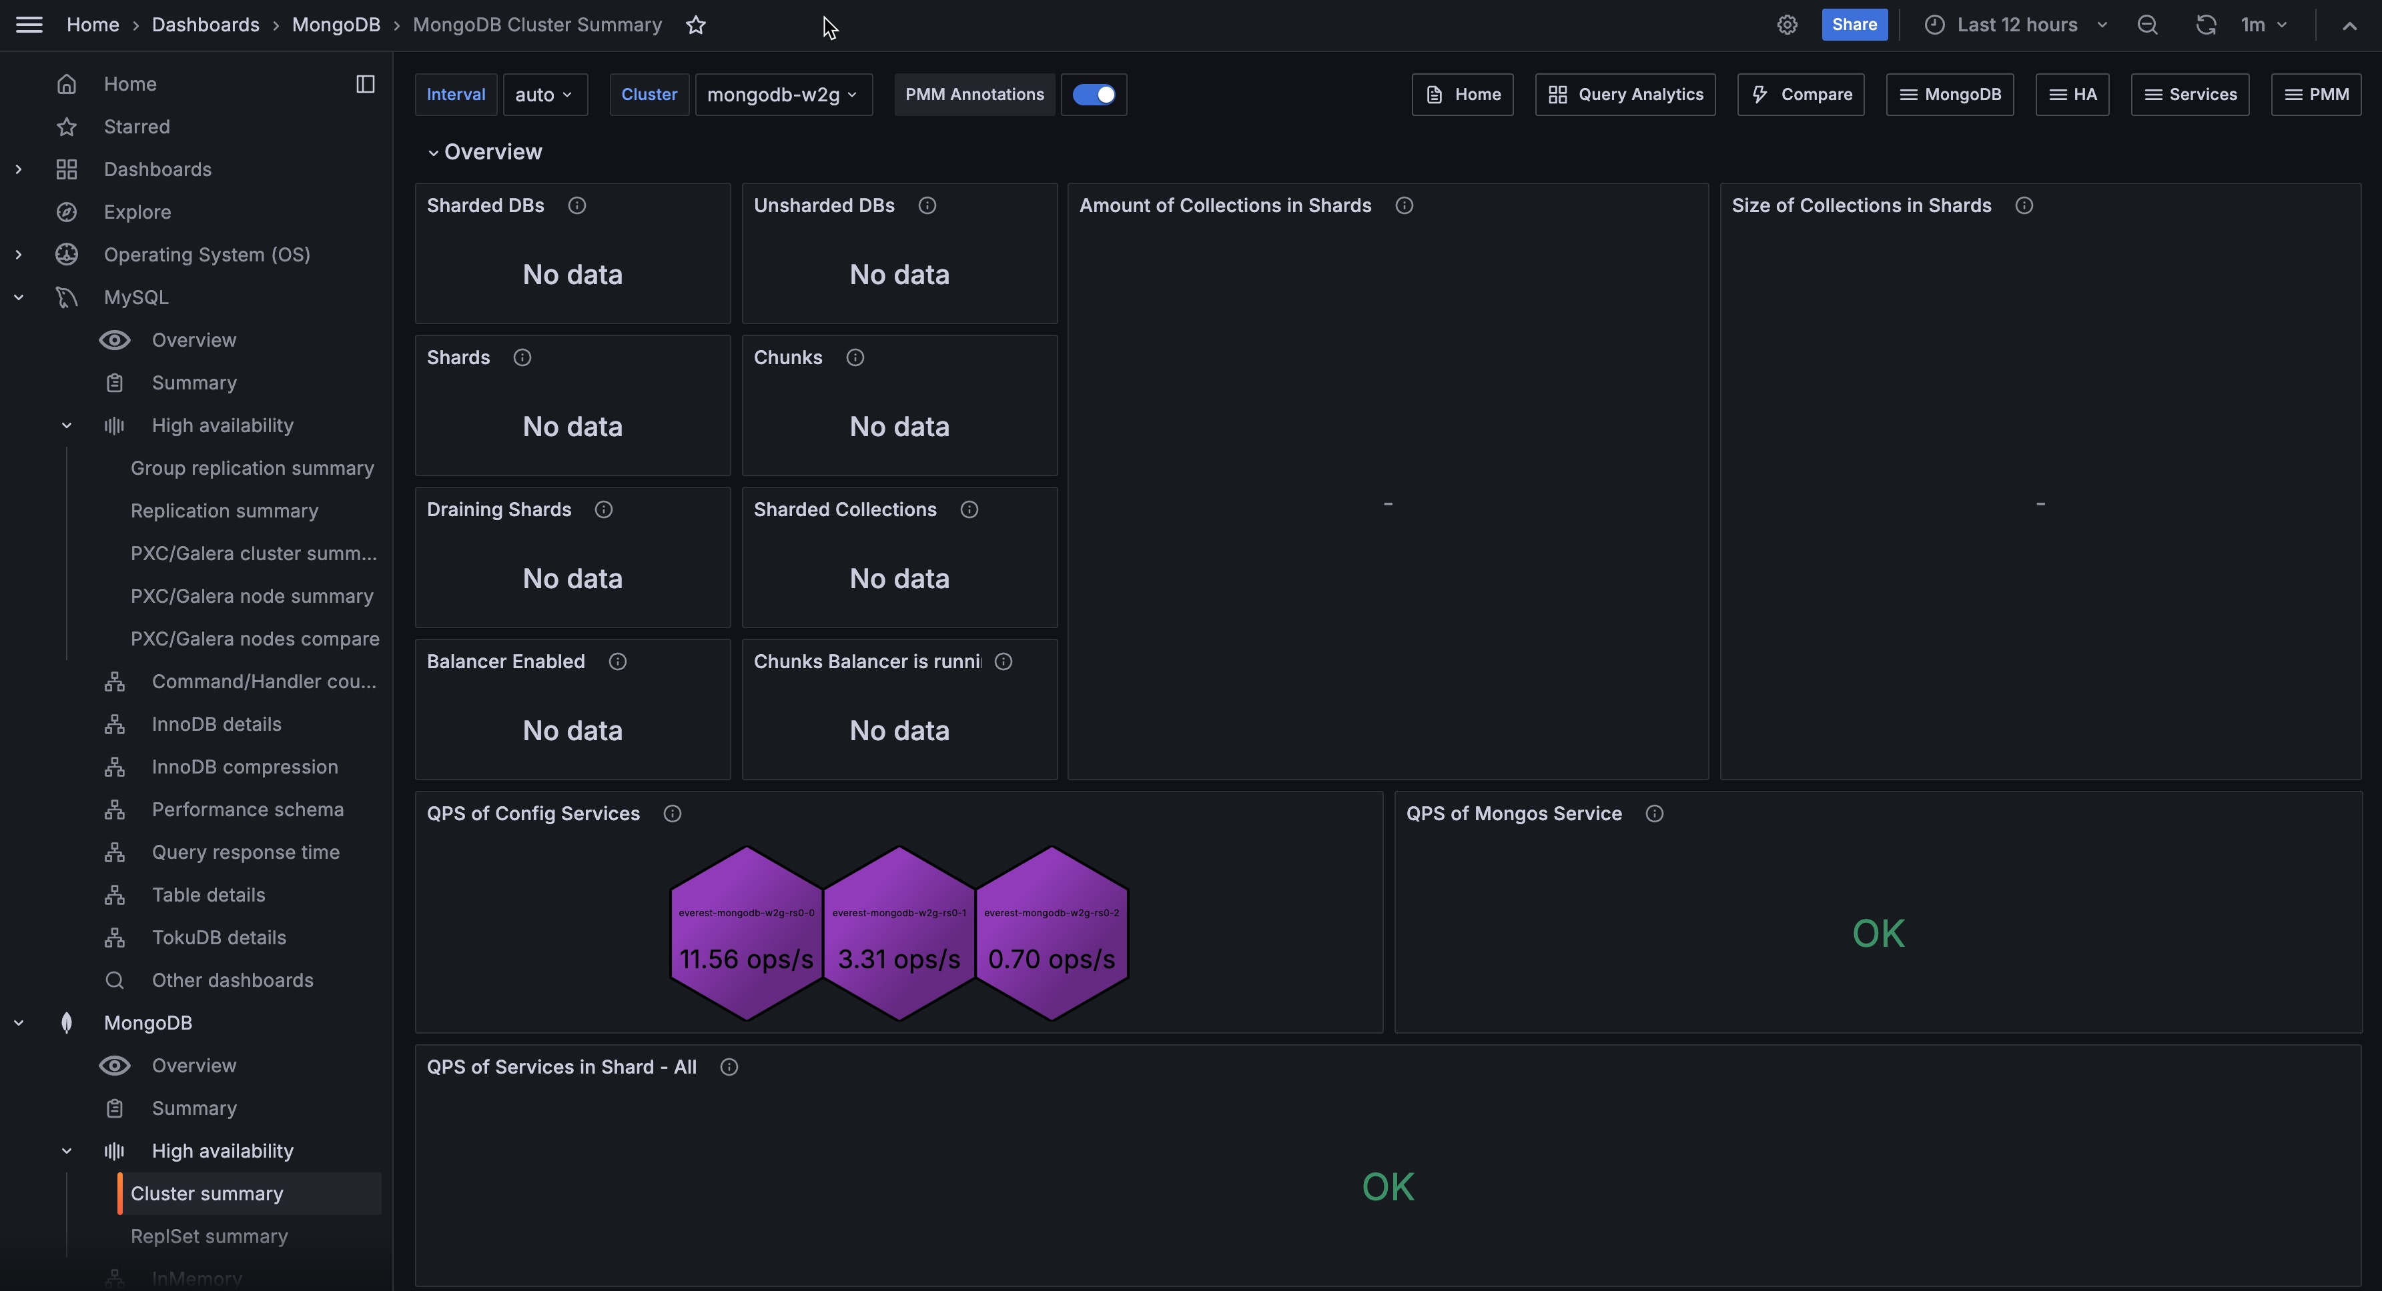The height and width of the screenshot is (1291, 2382).
Task: Click the MySQL dolphin icon in sidebar
Action: click(x=67, y=297)
